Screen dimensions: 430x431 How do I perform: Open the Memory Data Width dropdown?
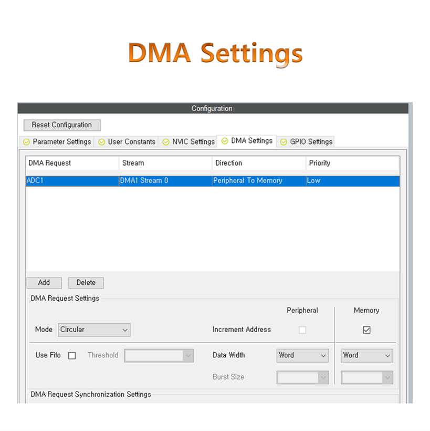(x=367, y=356)
